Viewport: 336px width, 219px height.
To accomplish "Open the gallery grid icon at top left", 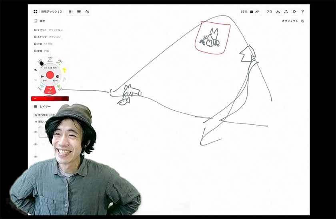I will tap(35, 12).
